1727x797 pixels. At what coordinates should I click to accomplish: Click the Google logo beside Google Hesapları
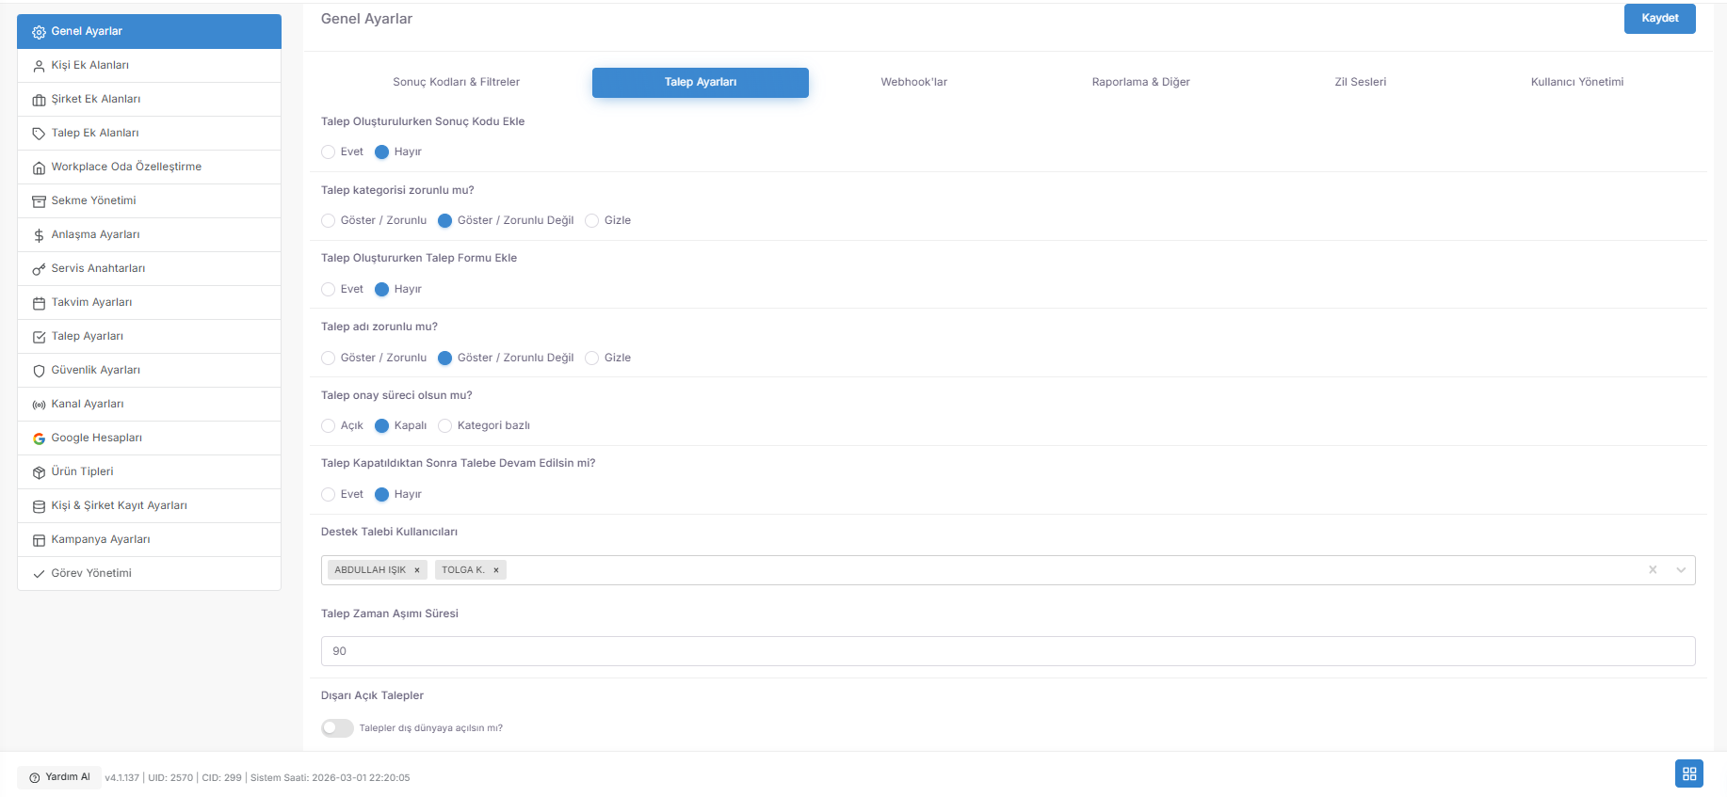[x=39, y=438]
